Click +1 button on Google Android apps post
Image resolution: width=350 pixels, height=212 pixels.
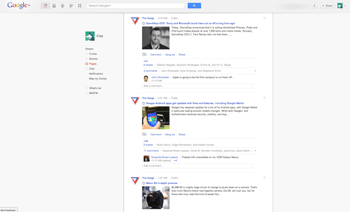pos(144,134)
